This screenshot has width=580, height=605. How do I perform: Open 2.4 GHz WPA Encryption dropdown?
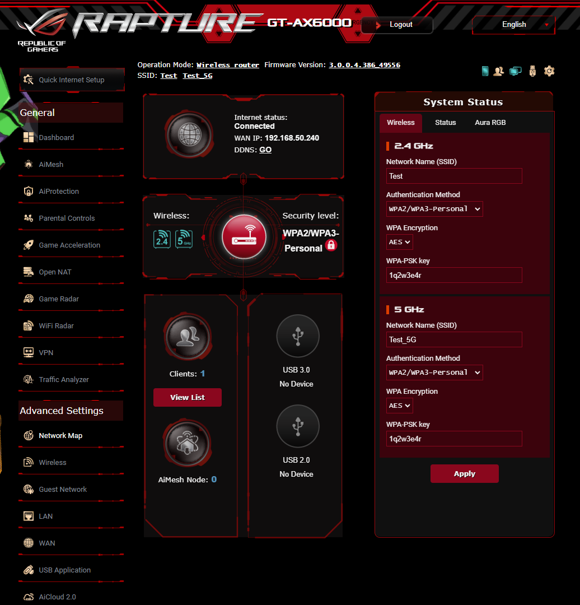399,243
